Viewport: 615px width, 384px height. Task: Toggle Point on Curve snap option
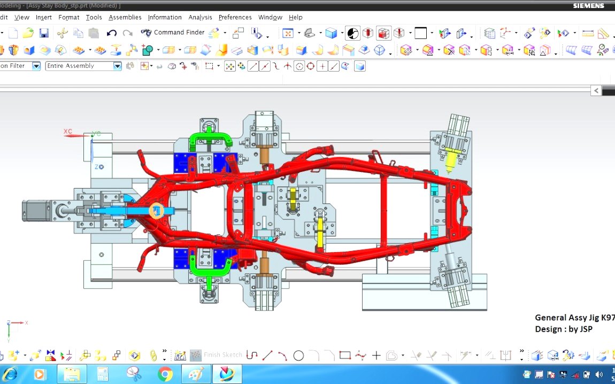[334, 66]
